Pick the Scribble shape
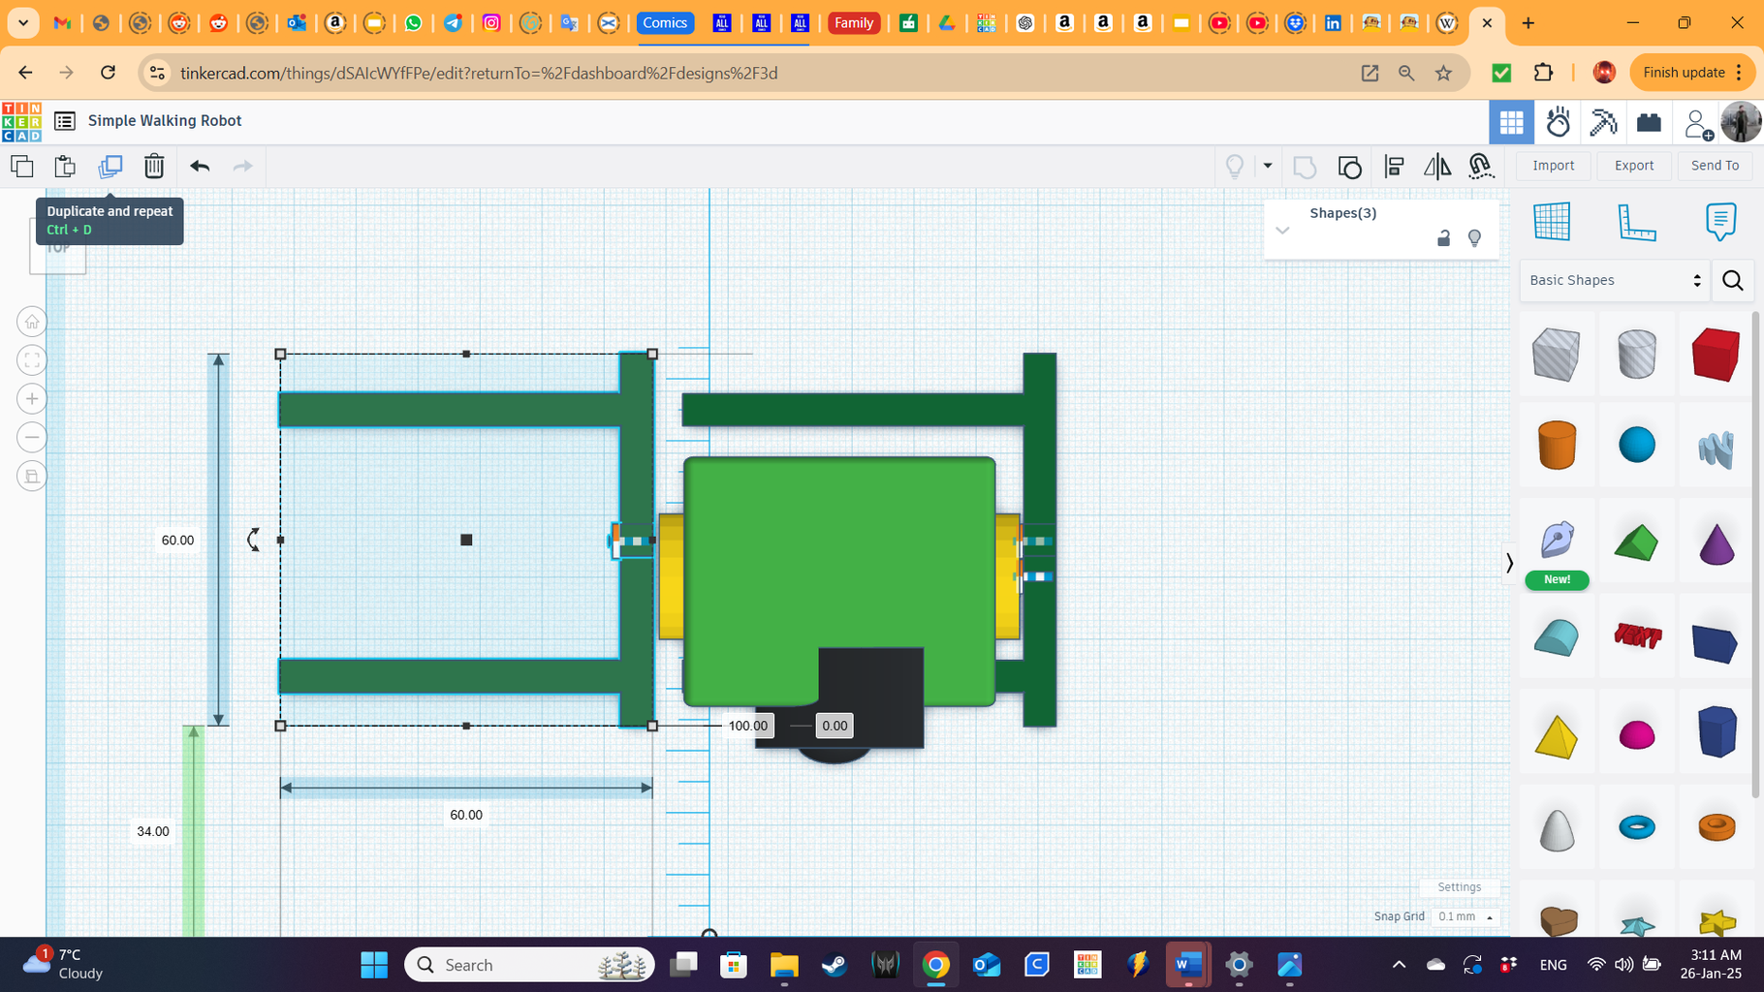Viewport: 1764px width, 992px height. [x=1716, y=449]
